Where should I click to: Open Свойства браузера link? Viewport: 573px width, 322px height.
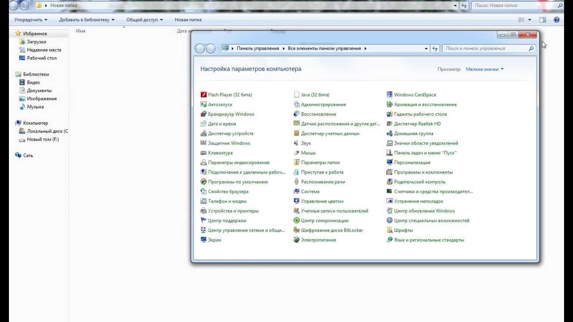tap(228, 191)
